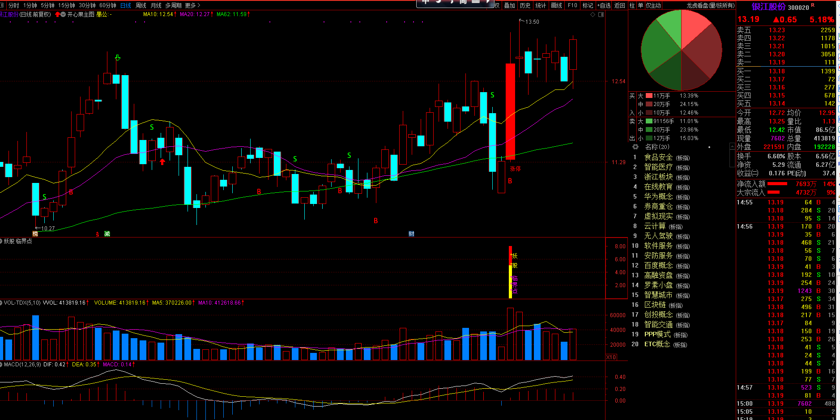The image size is (840, 420).
Task: Click the red 大 buy color swatch
Action: (x=648, y=96)
